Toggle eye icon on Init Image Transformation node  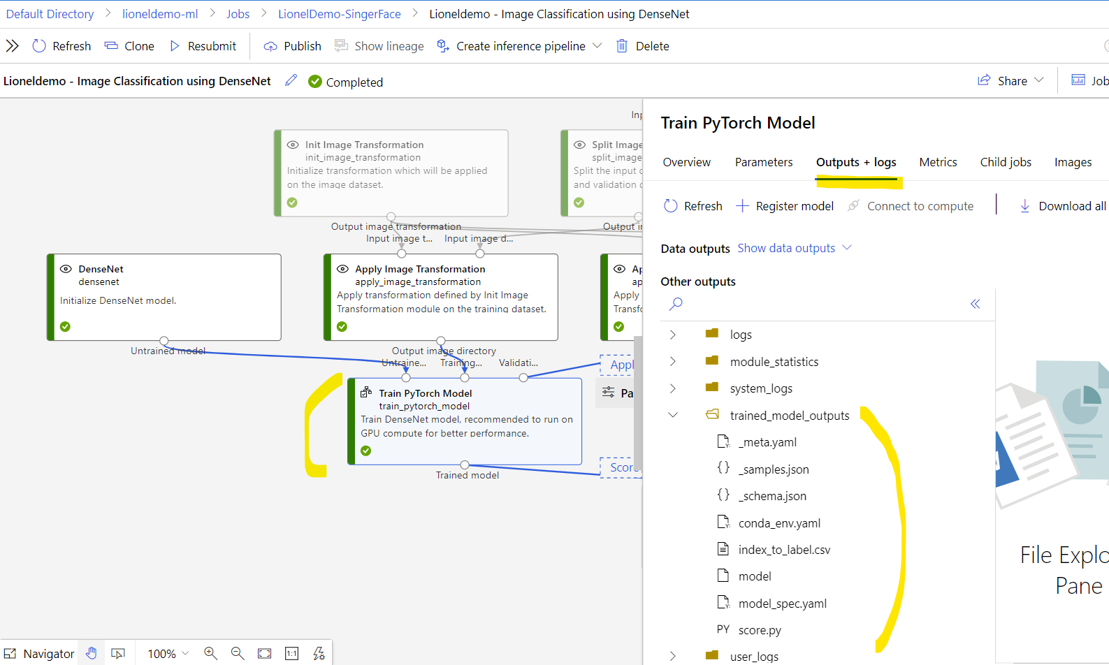[x=293, y=145]
